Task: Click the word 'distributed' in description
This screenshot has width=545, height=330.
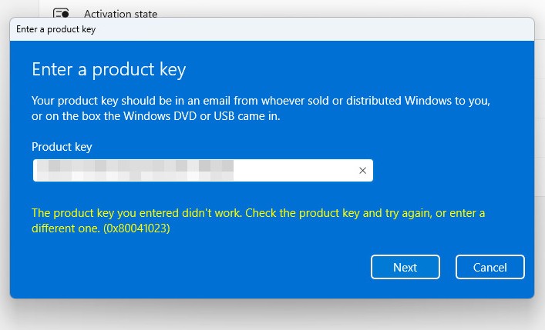Action: tap(374, 101)
